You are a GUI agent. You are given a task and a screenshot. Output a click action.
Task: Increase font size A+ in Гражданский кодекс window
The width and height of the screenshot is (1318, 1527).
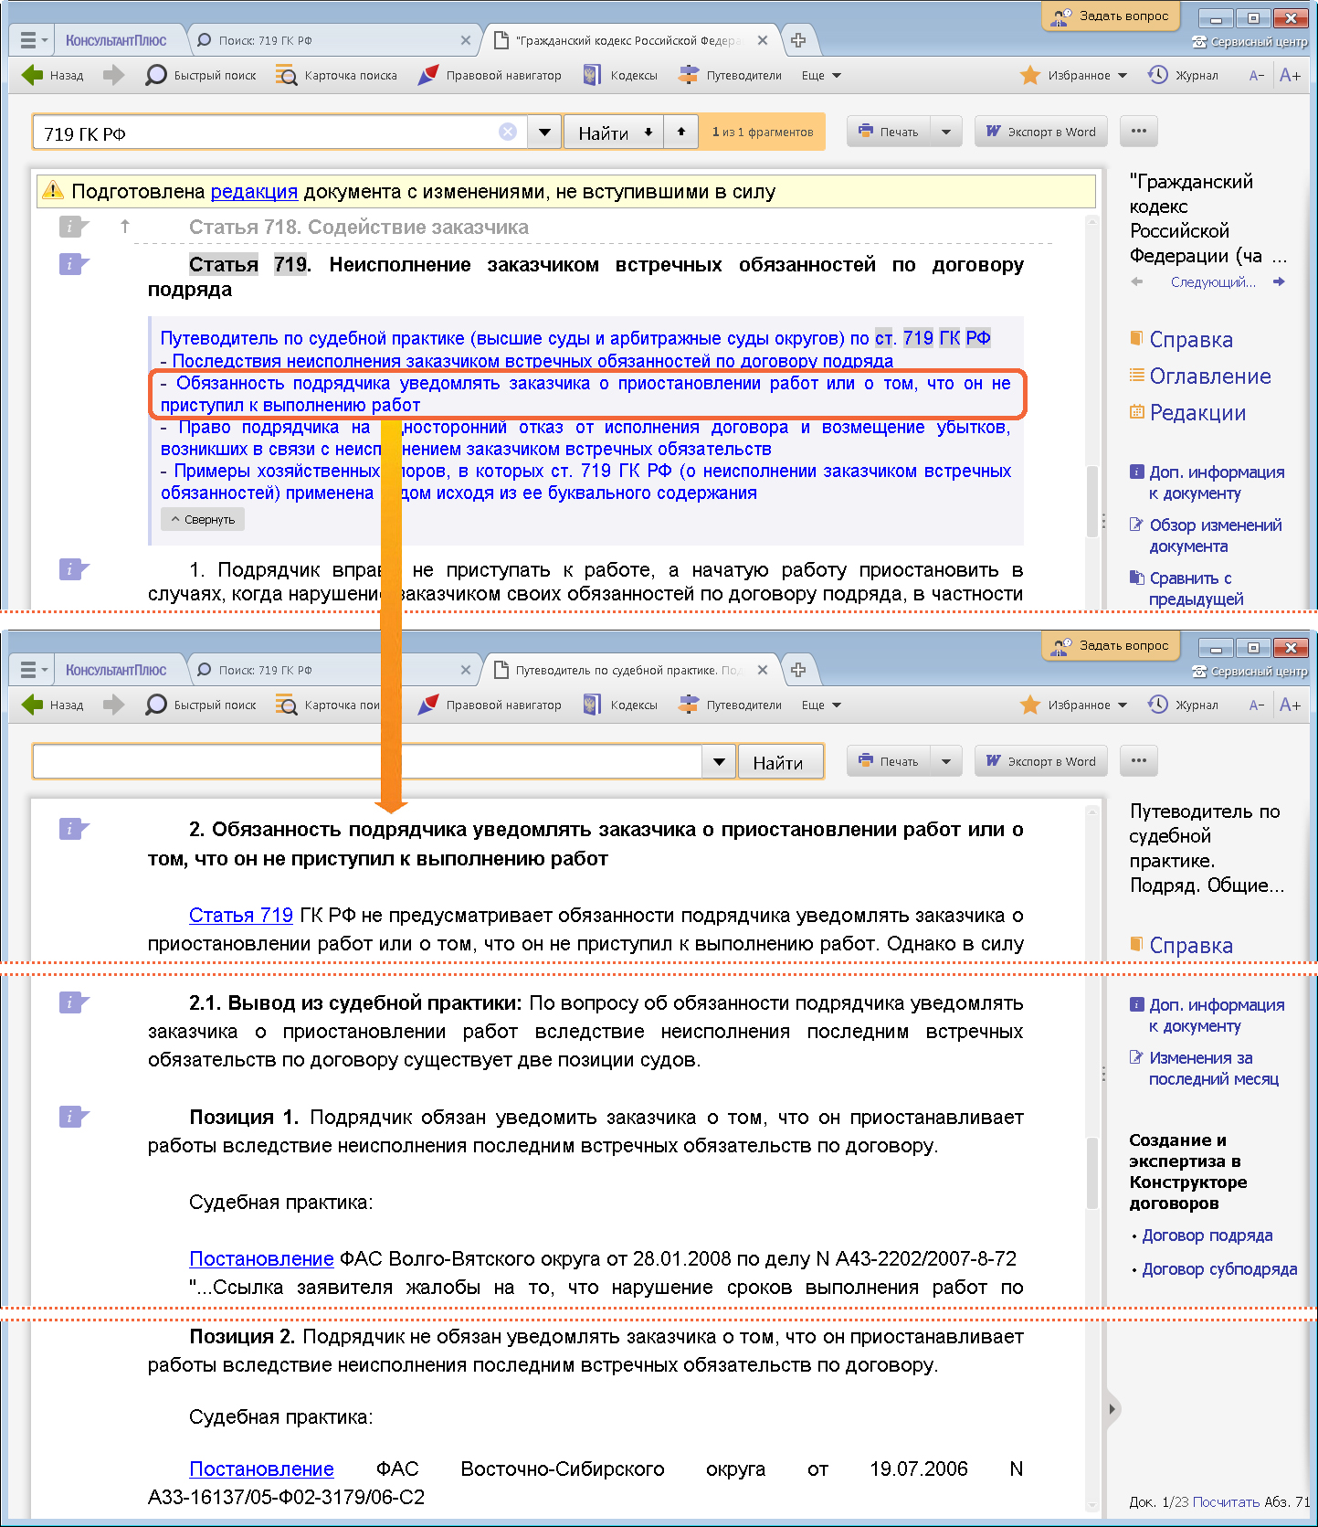1290,75
